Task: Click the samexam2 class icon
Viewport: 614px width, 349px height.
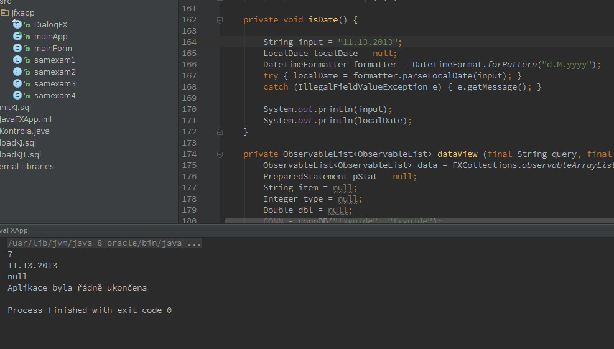Action: (17, 72)
